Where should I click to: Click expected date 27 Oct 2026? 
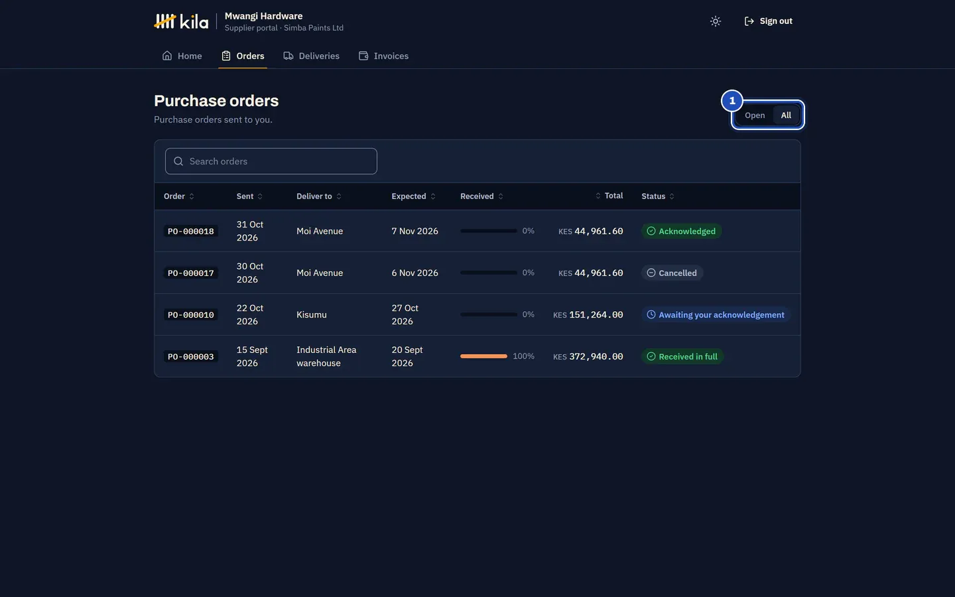pyautogui.click(x=405, y=314)
